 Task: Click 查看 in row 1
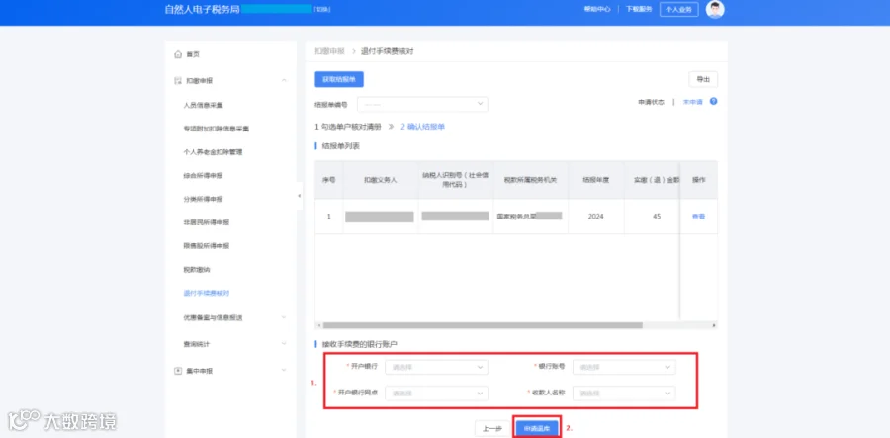[698, 217]
